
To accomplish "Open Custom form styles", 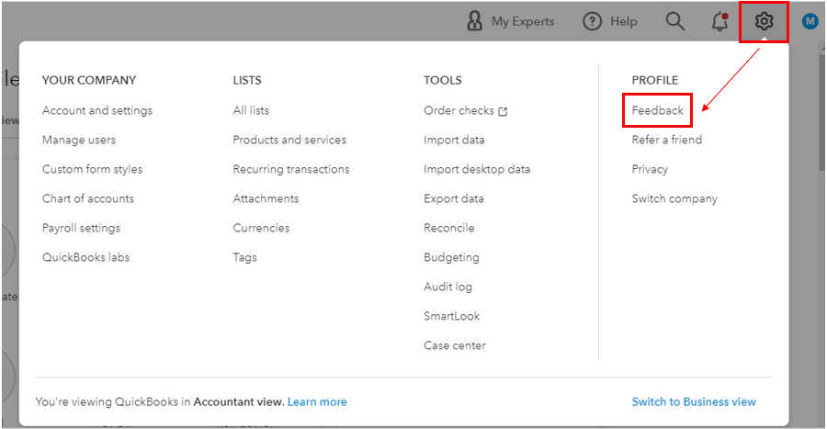I will (x=92, y=170).
